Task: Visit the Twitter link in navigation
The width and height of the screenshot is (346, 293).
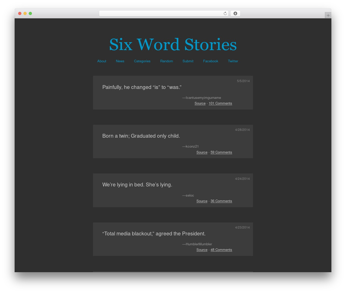Action: pyautogui.click(x=233, y=61)
